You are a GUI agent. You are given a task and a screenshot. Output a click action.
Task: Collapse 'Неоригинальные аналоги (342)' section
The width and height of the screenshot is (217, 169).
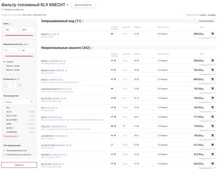(x=92, y=48)
